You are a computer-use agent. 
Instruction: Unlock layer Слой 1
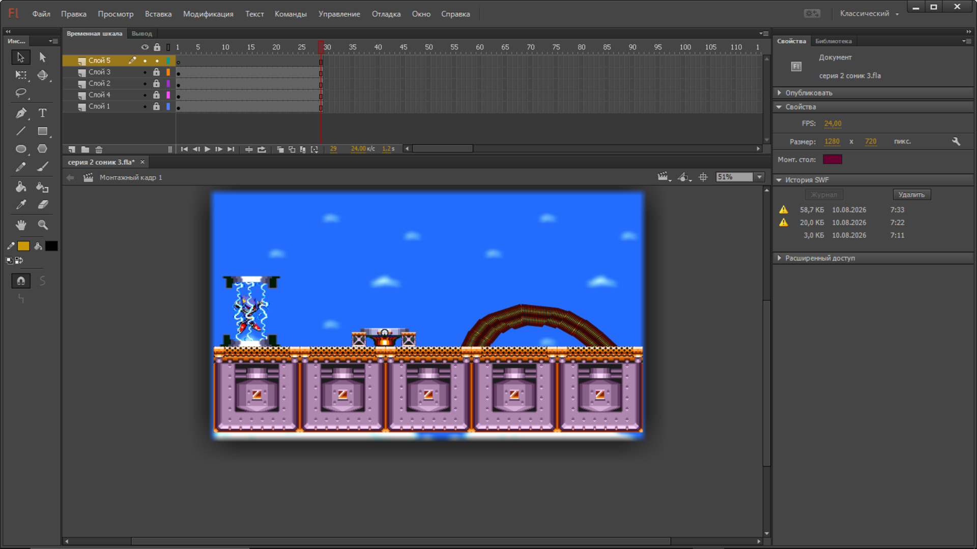coord(157,106)
